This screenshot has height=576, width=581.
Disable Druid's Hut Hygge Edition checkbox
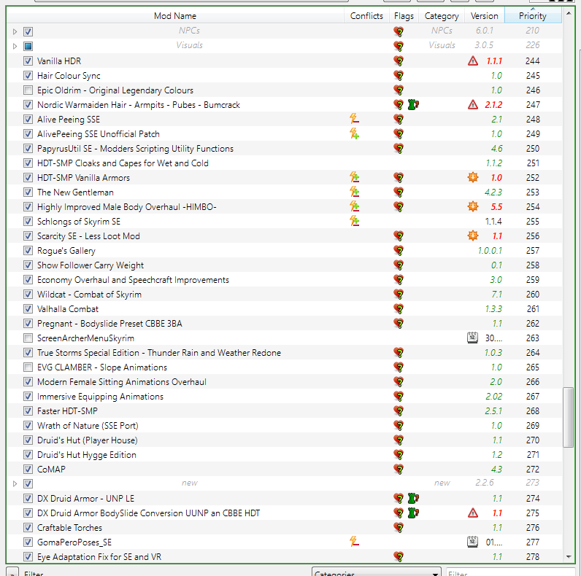28,454
